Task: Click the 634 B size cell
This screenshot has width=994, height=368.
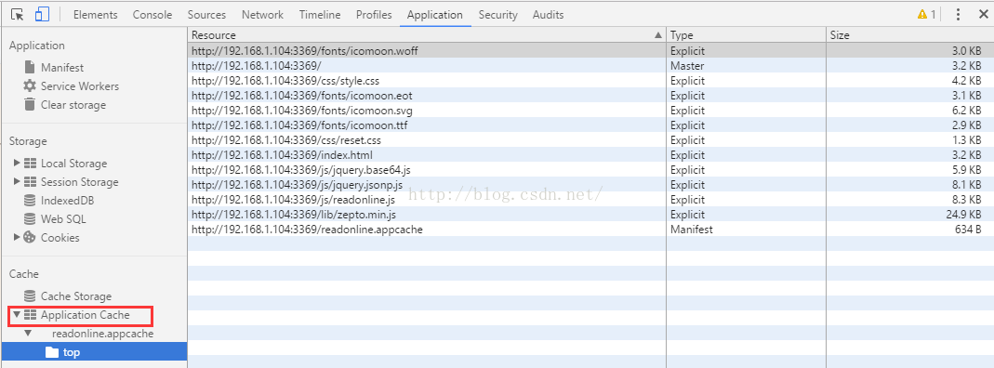Action: coord(910,230)
